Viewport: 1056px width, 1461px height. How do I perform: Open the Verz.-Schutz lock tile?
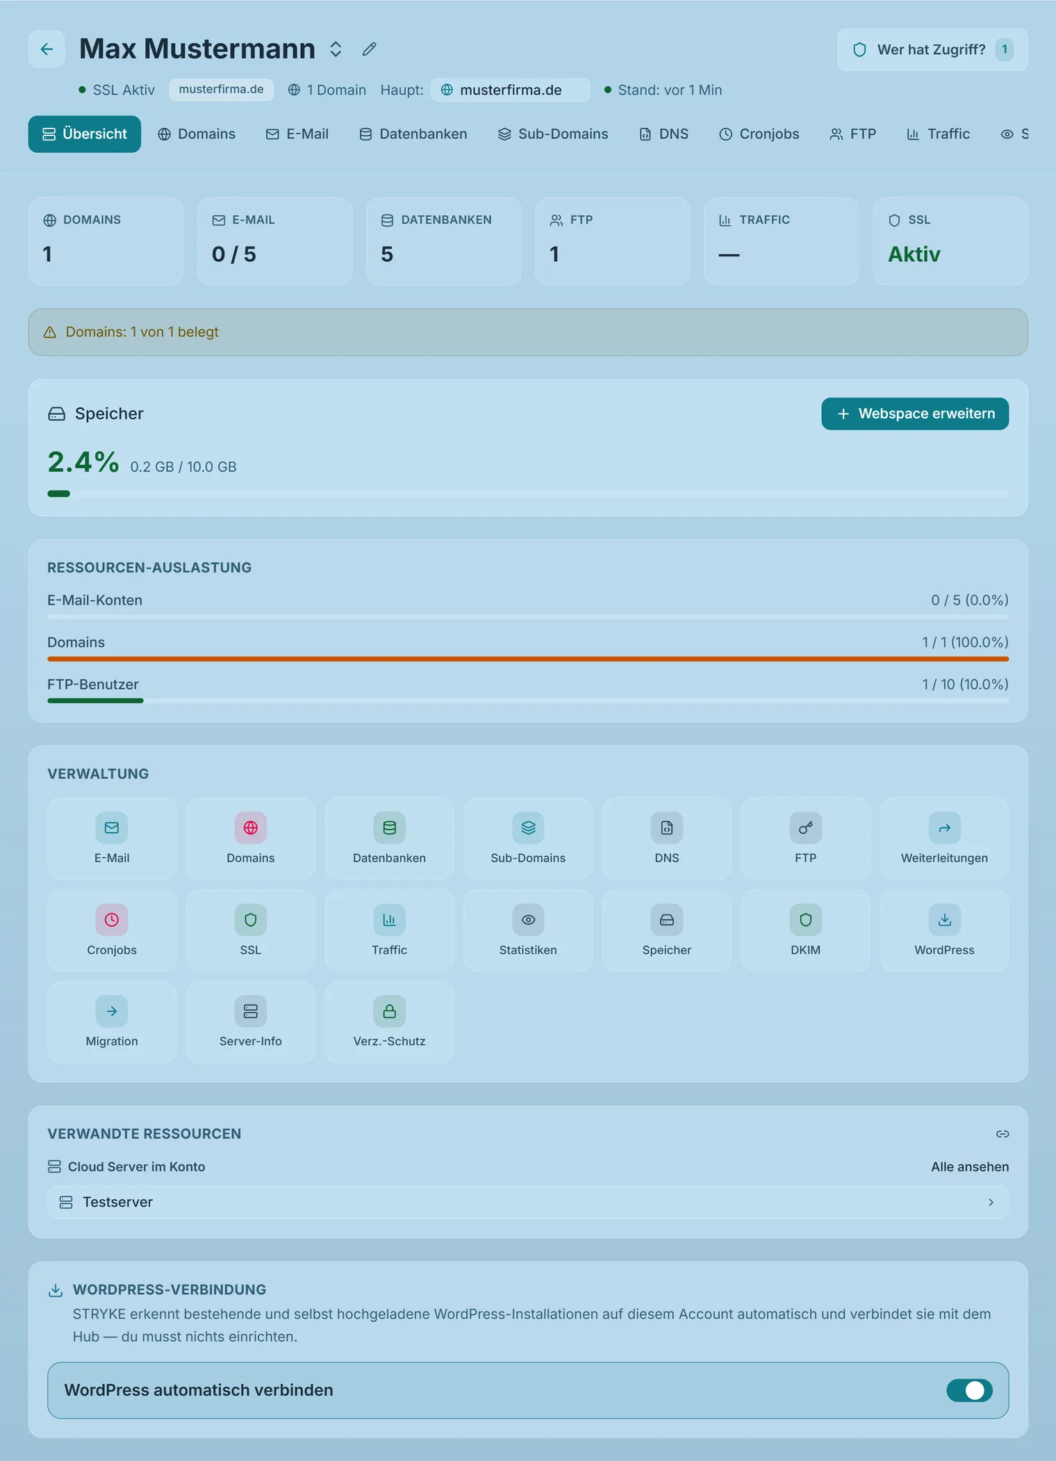tap(389, 1022)
